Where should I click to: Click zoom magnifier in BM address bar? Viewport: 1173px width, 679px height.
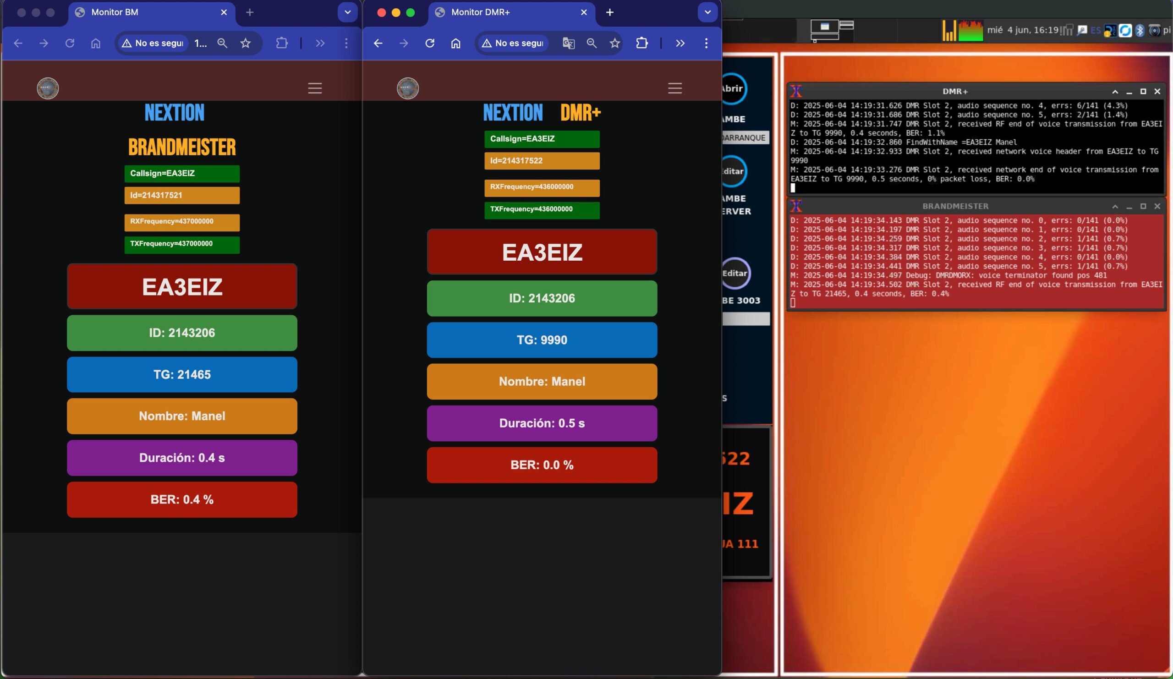(x=223, y=43)
